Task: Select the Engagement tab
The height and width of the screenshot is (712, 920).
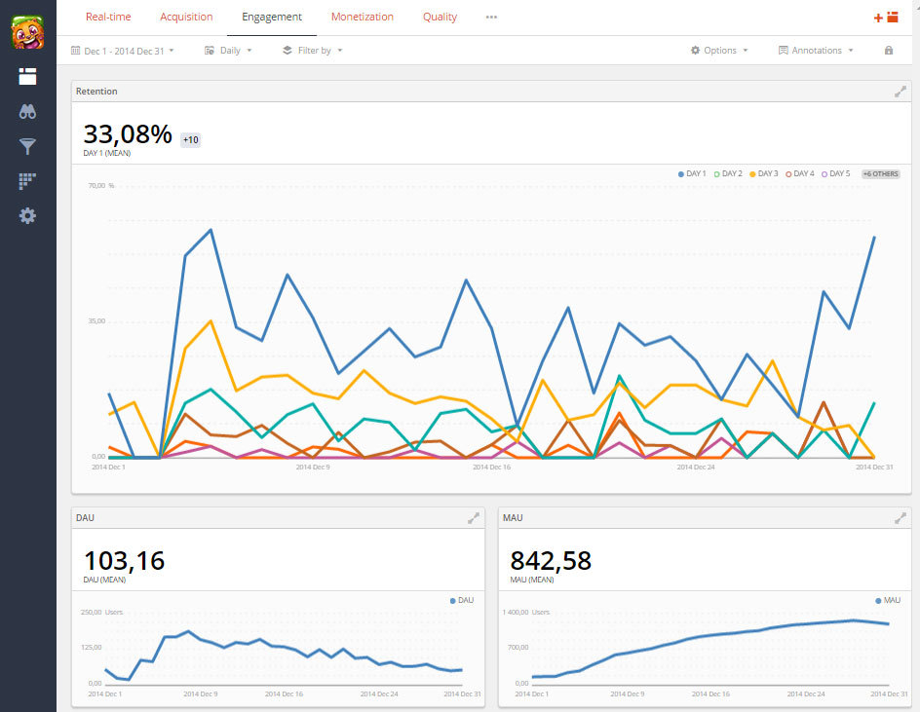Action: [272, 17]
